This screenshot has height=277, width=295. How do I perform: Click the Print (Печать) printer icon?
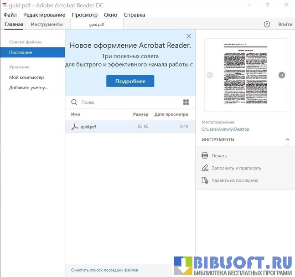(205, 156)
